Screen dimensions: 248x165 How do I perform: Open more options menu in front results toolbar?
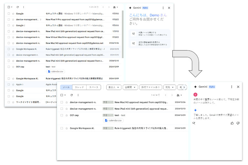pos(78,95)
